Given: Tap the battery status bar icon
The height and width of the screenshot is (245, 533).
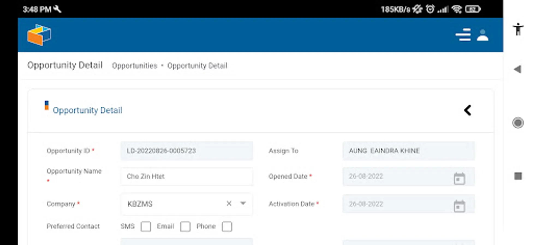Looking at the screenshot, I should pos(473,9).
